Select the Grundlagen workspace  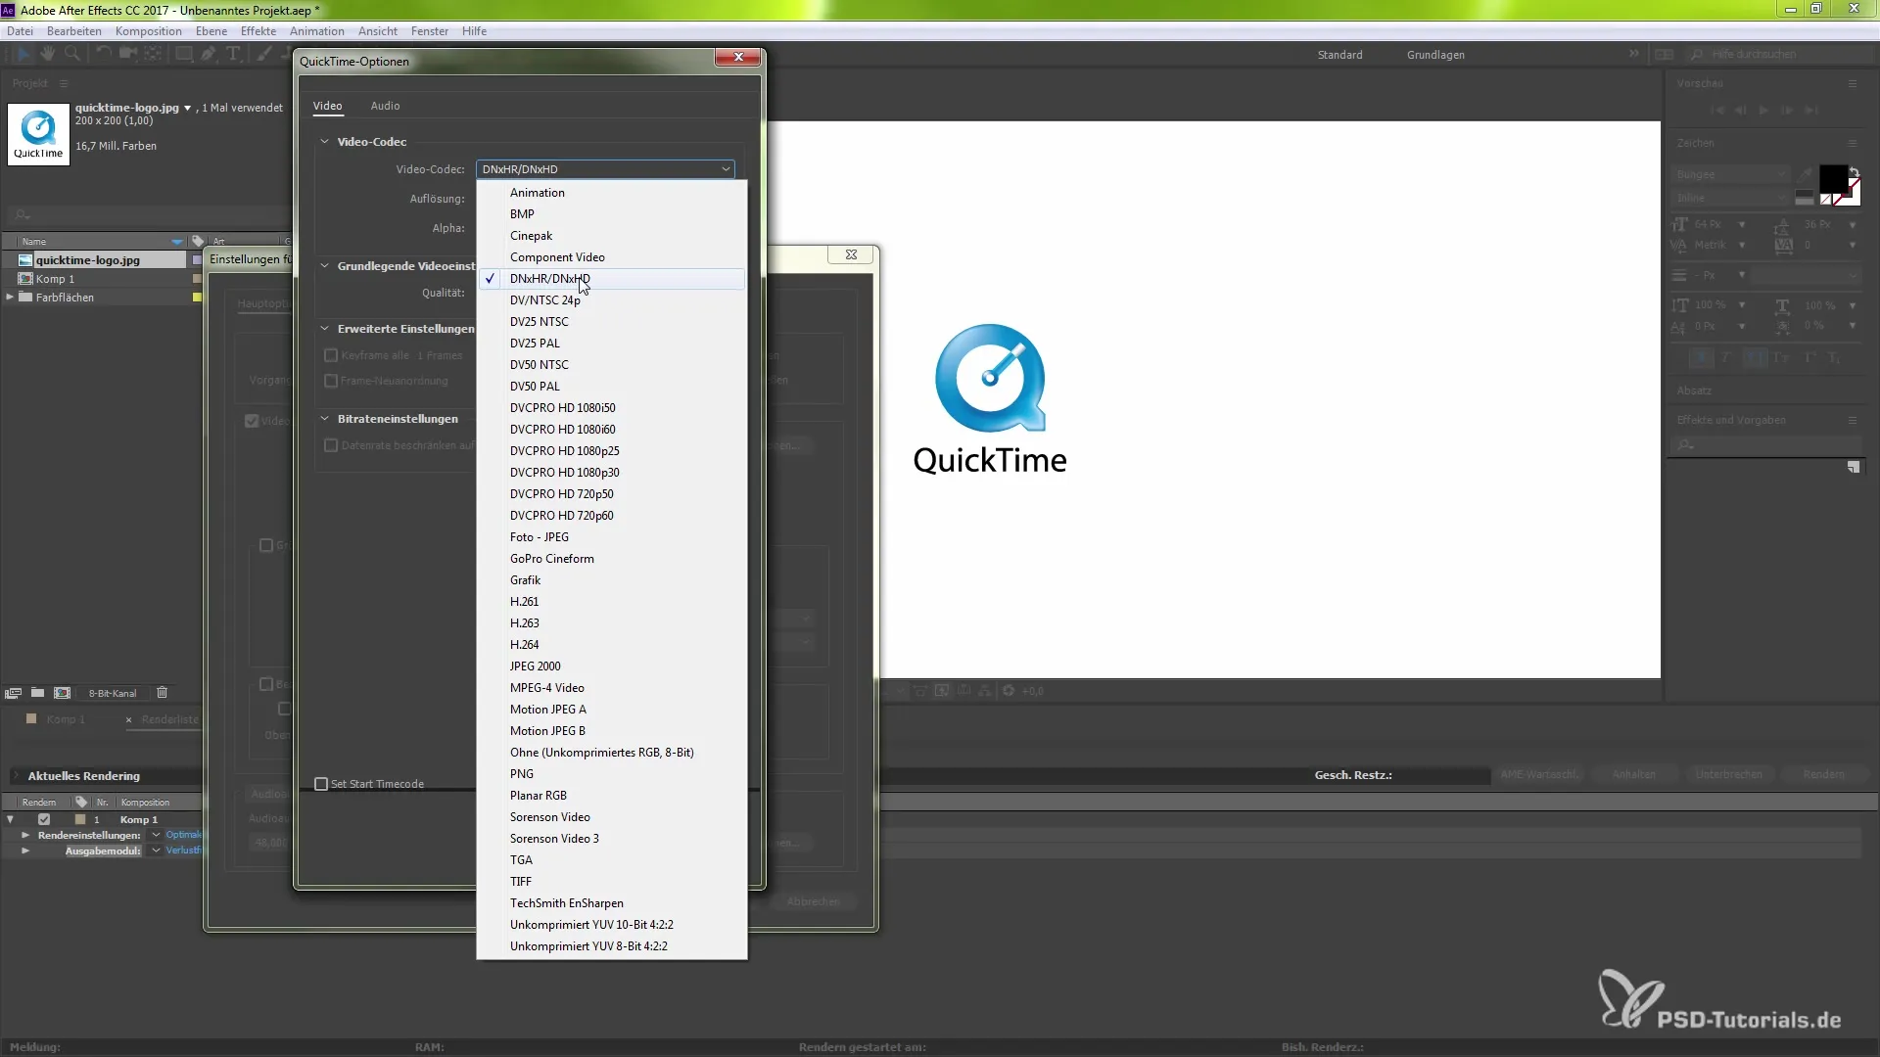[x=1435, y=55]
